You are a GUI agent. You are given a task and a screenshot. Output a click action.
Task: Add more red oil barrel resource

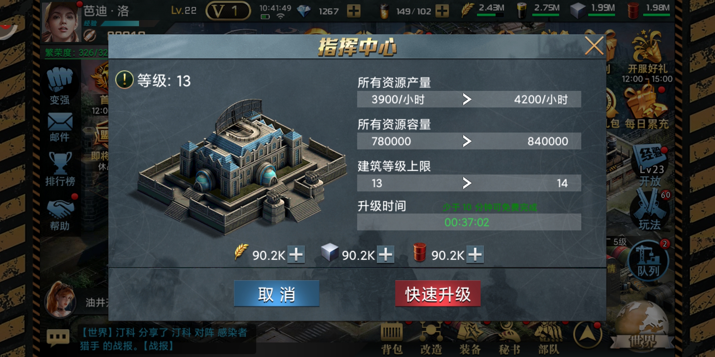click(475, 255)
